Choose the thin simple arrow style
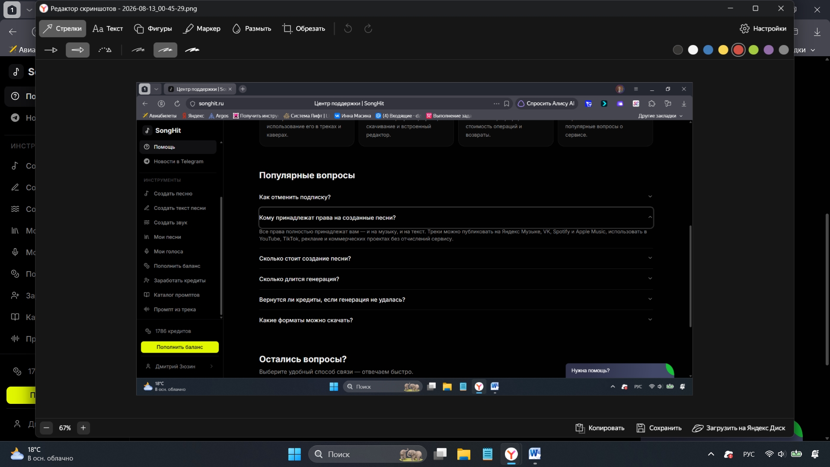The height and width of the screenshot is (467, 830). 51,50
